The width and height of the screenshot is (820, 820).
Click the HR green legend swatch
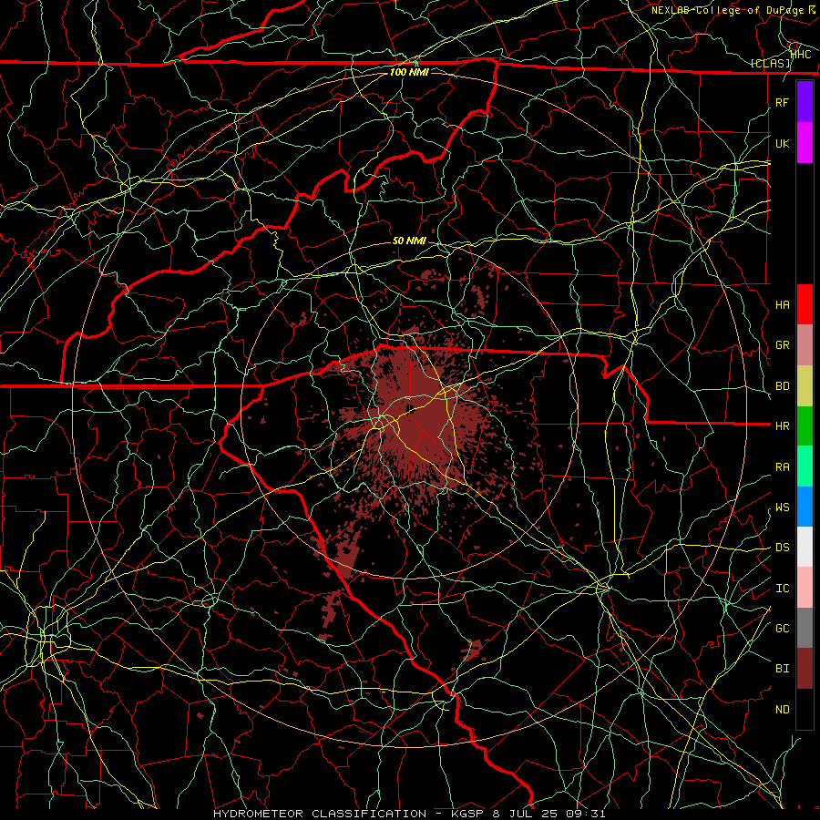[x=805, y=426]
